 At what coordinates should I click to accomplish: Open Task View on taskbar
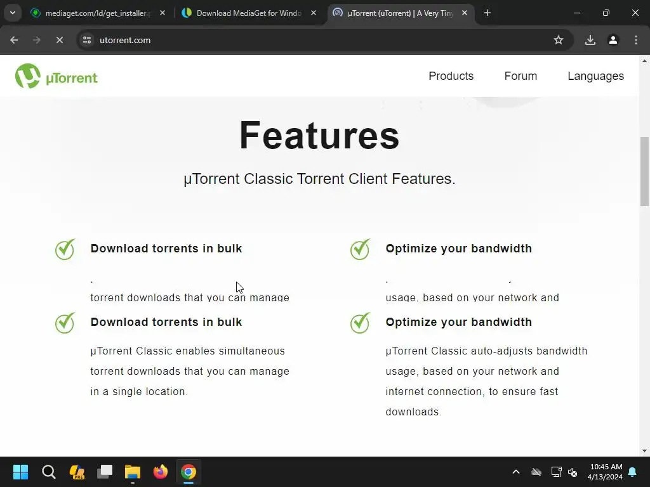click(105, 472)
